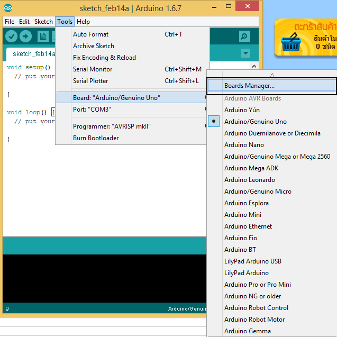Click the Verify checkmark toolbar icon
This screenshot has height=337, width=337.
coord(11,37)
